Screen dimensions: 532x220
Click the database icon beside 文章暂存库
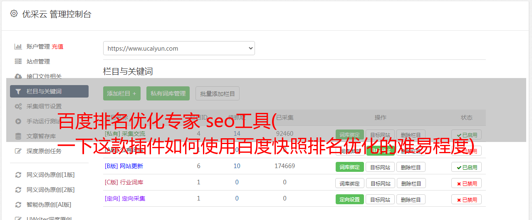tap(18, 136)
